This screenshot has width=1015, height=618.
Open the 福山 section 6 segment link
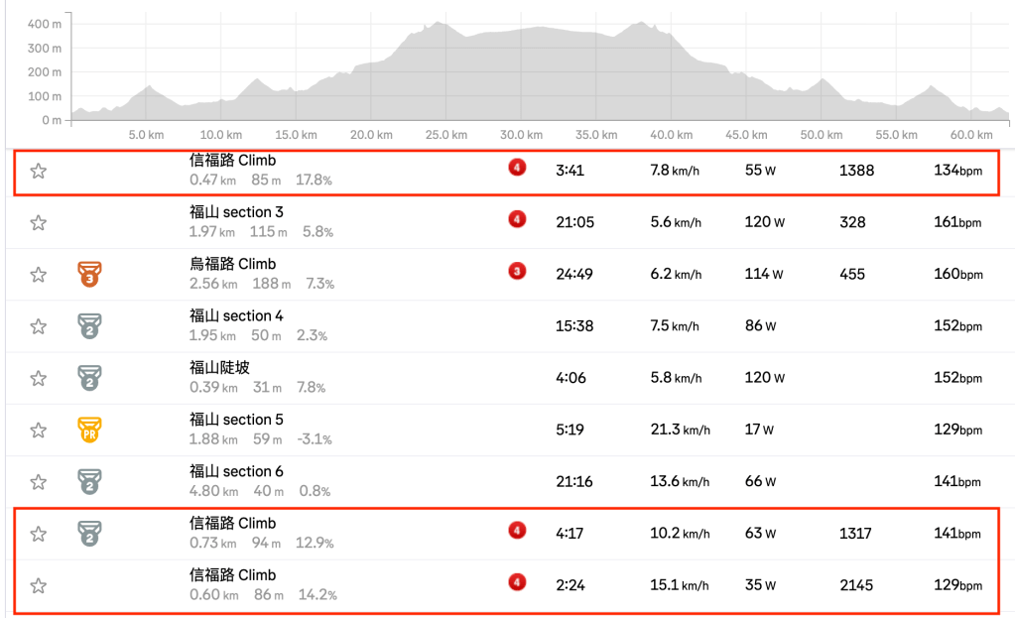236,471
